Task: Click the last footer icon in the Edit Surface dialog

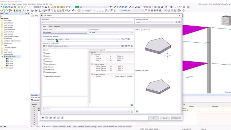Action: (62, 118)
